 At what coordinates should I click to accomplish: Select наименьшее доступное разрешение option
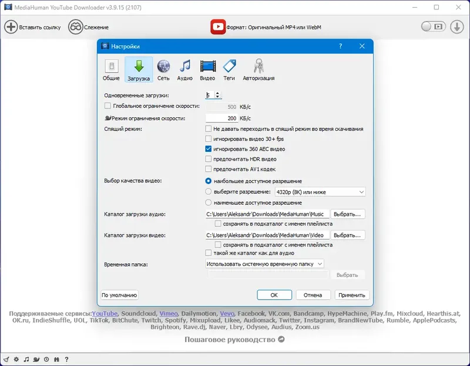pos(209,202)
